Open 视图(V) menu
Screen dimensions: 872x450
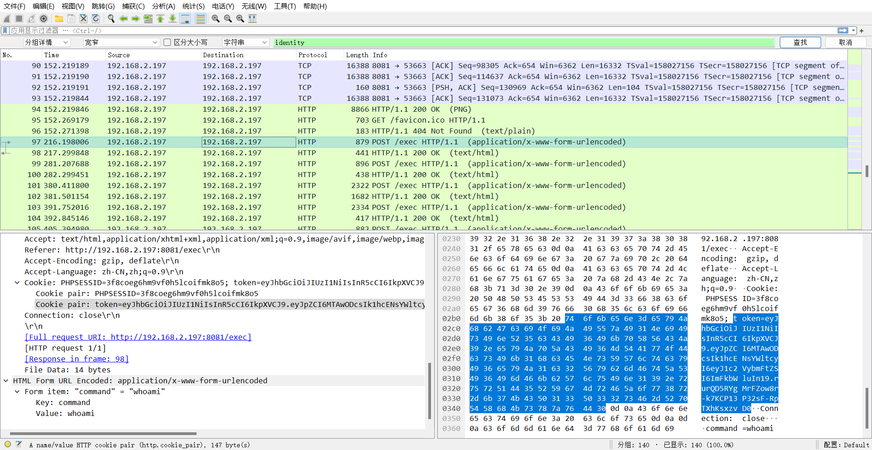coord(73,6)
